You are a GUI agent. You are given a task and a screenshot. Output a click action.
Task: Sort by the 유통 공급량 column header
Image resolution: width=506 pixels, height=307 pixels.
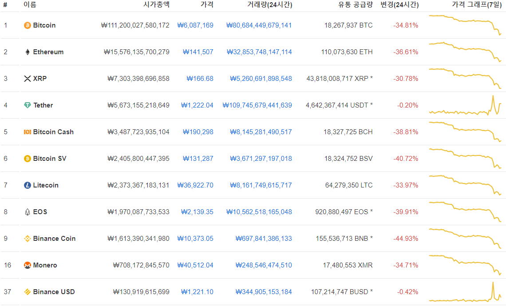[x=355, y=5]
